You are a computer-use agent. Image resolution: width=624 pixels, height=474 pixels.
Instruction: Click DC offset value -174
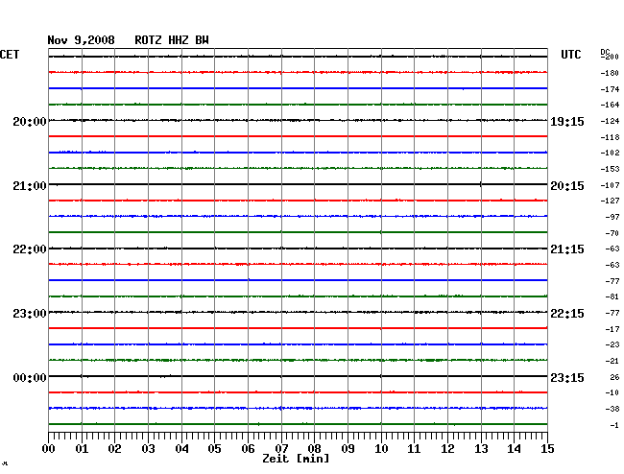tap(610, 89)
